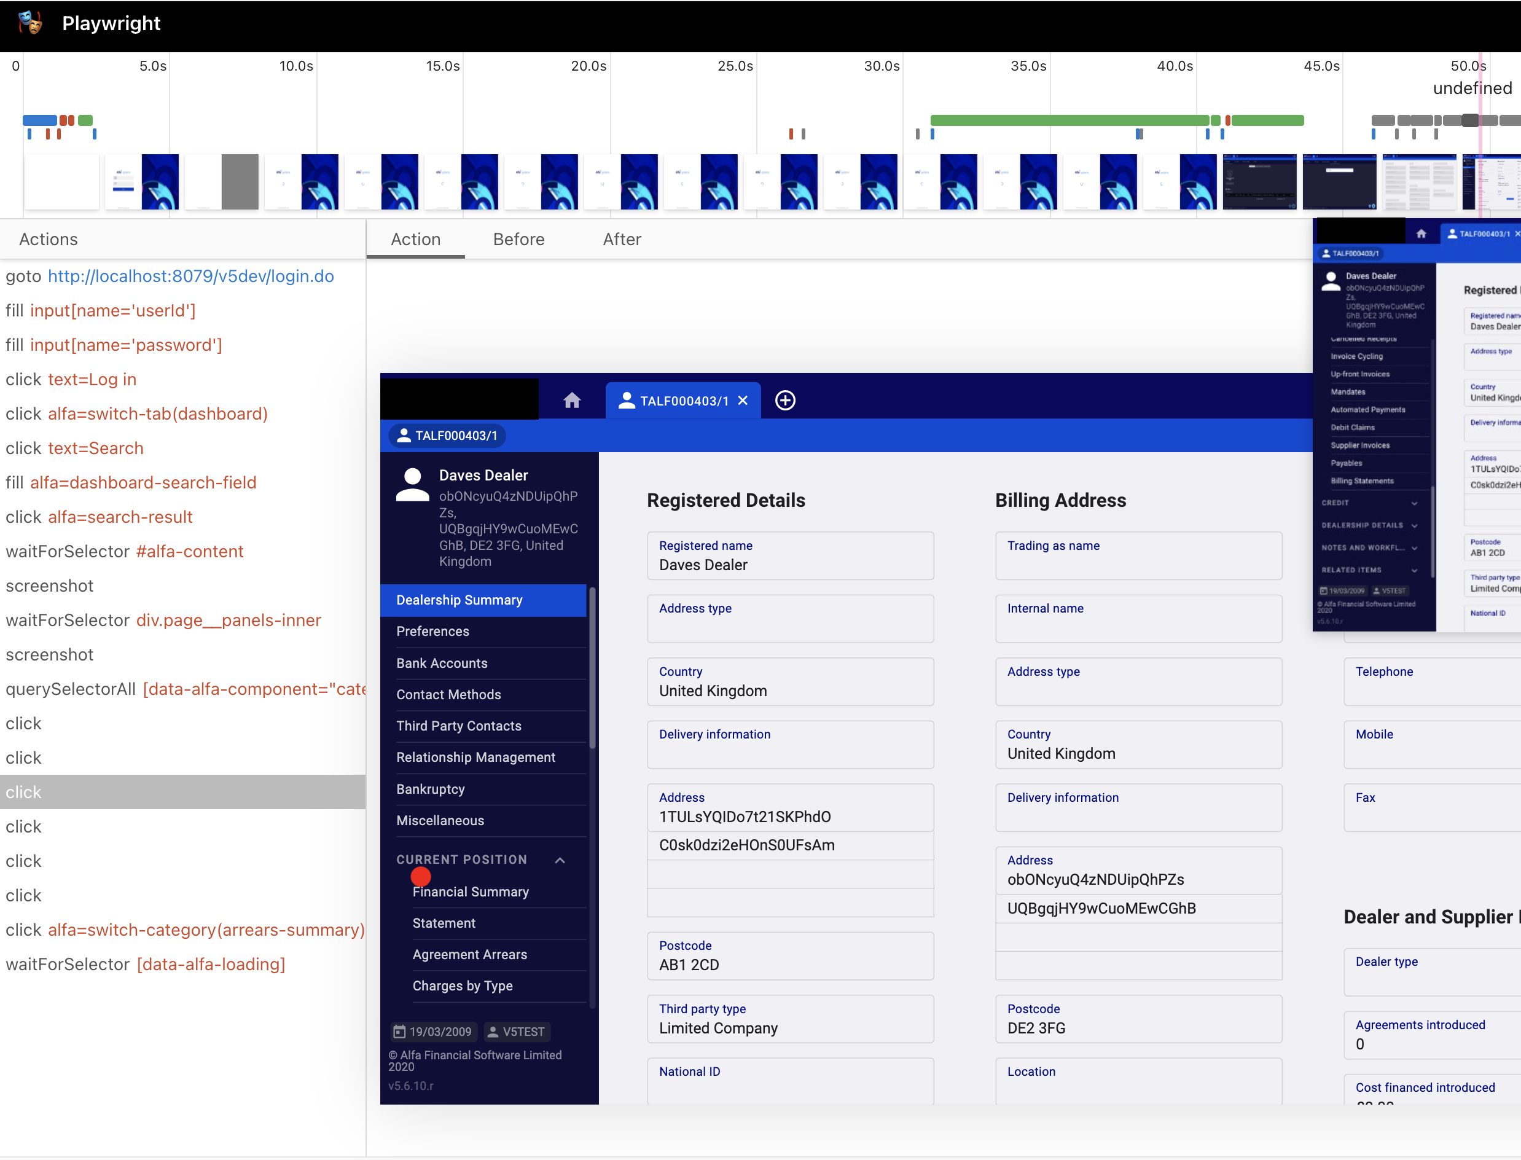Open Bankruptcy in sidebar

point(483,790)
